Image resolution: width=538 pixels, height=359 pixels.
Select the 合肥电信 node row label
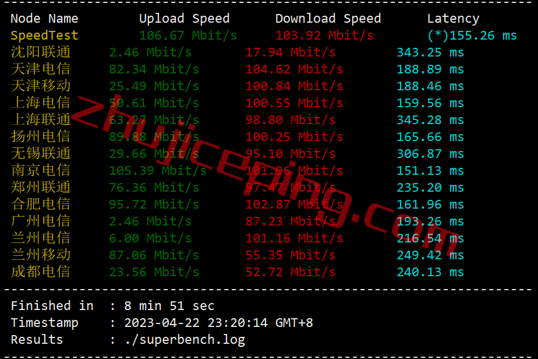[x=41, y=204]
